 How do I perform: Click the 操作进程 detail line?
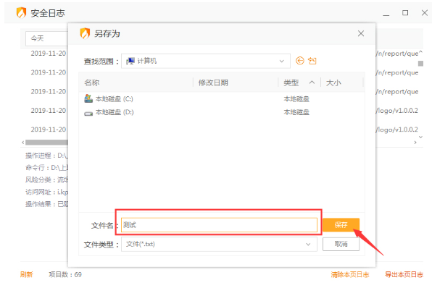(46, 156)
